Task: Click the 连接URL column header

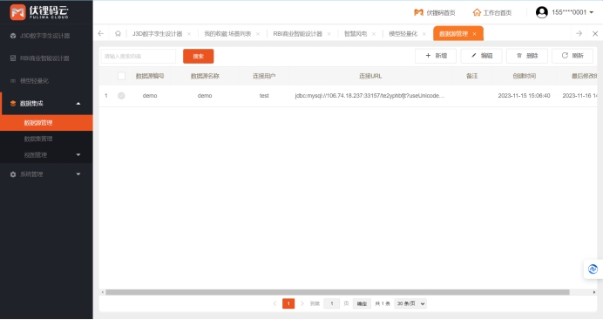Action: pos(370,76)
